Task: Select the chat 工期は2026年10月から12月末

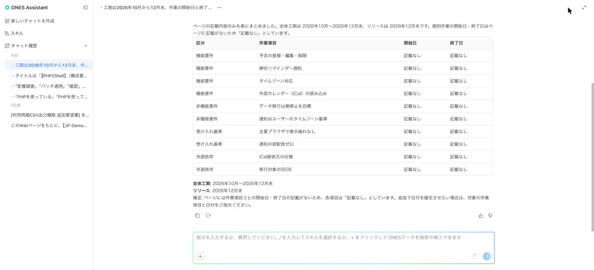Action: point(48,65)
